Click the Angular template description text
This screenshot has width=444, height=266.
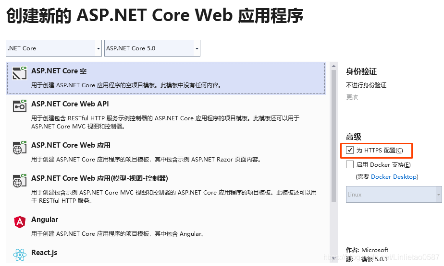(x=118, y=234)
